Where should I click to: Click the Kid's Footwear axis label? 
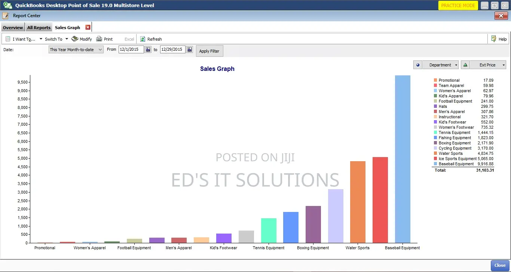pos(223,248)
